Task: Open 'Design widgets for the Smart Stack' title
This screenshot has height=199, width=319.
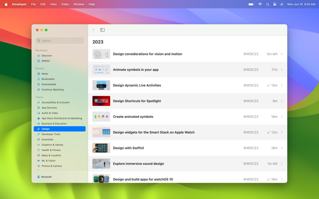Action: pos(154,132)
